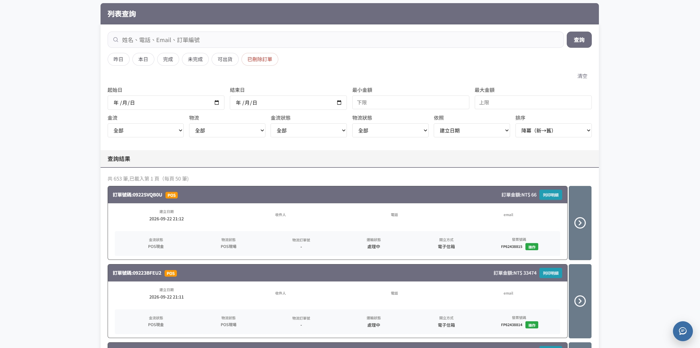
Task: Click invoice number FP62438814
Action: (512, 325)
